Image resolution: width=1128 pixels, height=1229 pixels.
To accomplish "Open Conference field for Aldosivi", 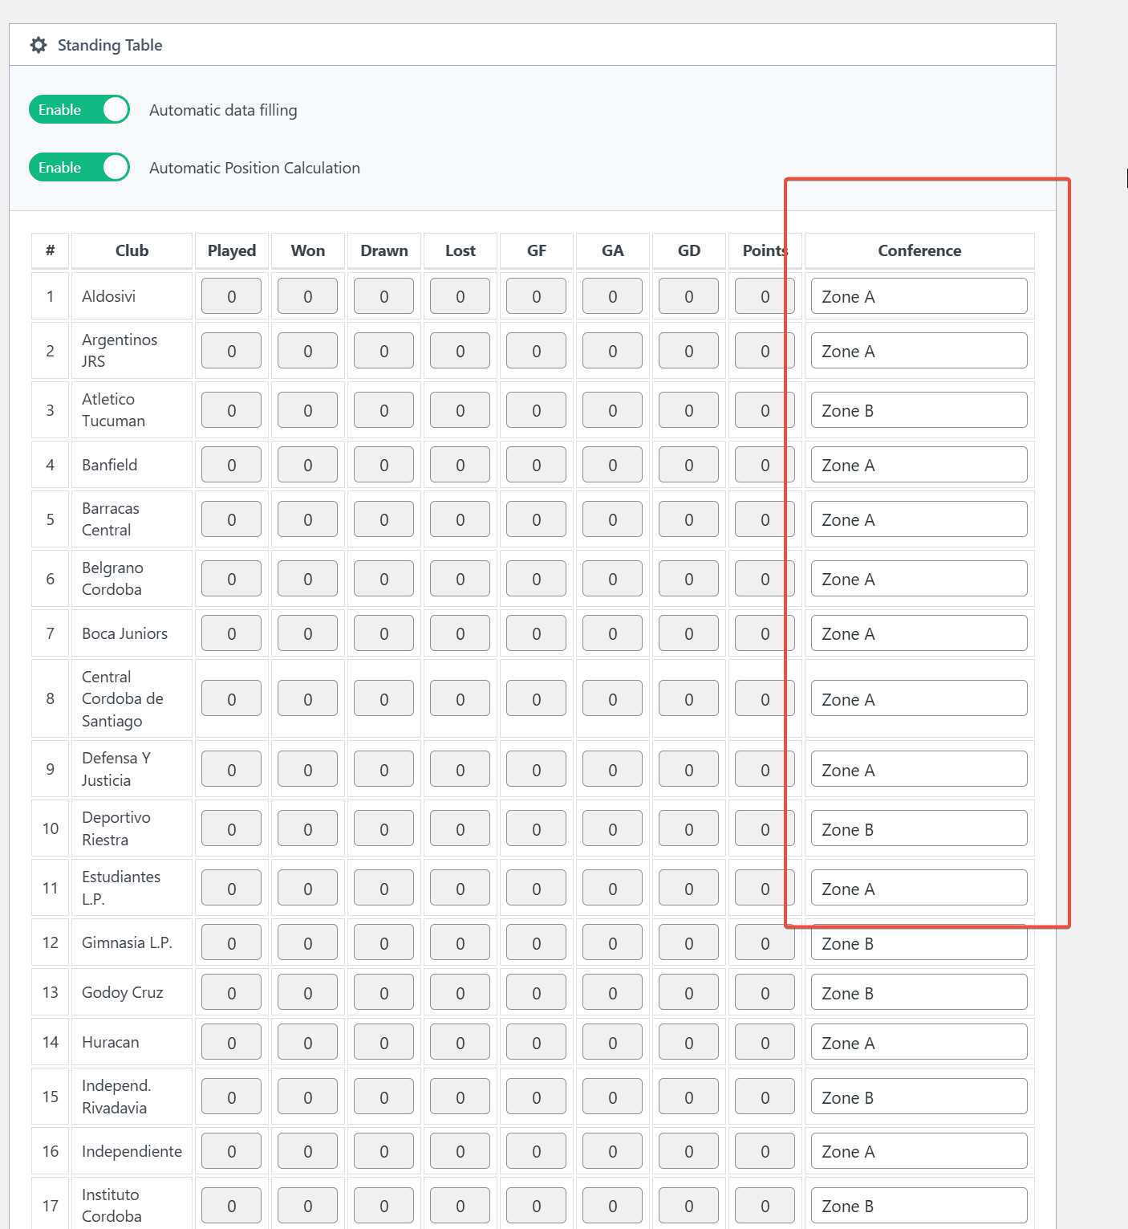I will click(x=919, y=296).
